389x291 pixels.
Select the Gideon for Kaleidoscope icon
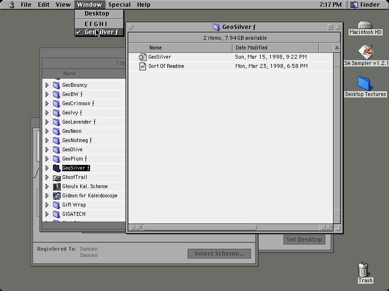[x=56, y=196]
